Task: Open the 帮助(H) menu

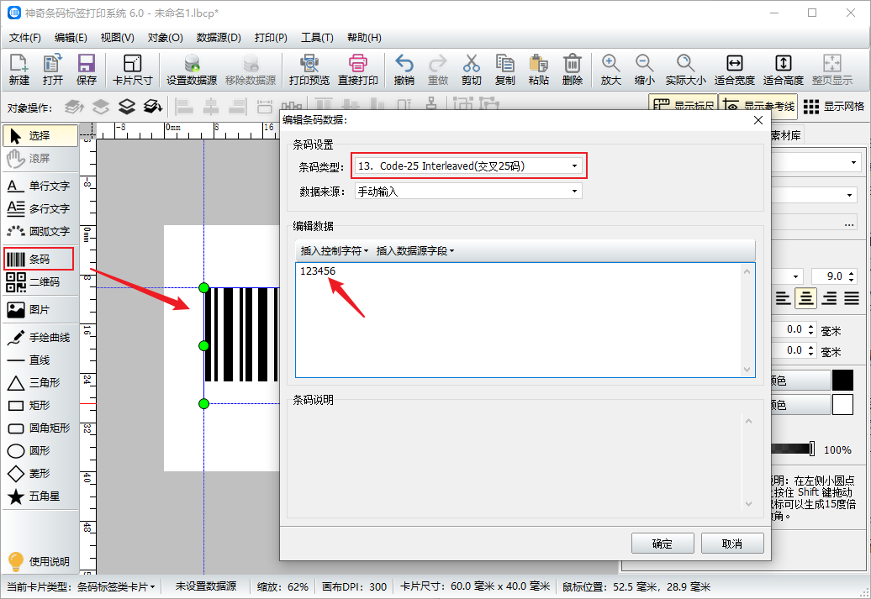Action: coord(364,38)
